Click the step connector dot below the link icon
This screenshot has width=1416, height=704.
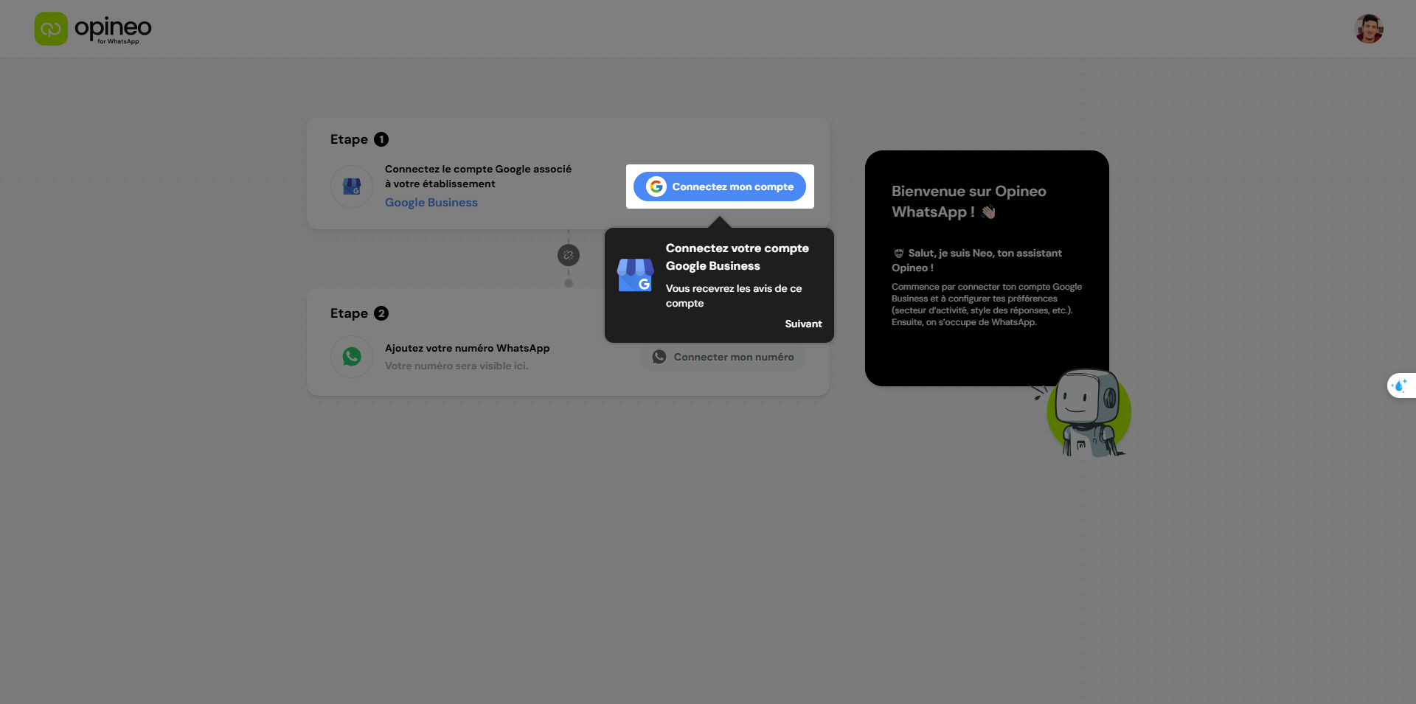coord(568,283)
